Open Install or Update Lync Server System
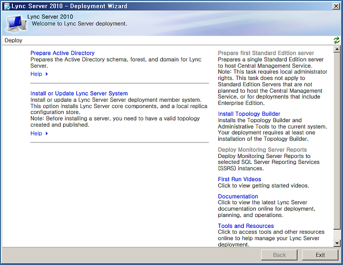The height and width of the screenshot is (265, 343). click(x=79, y=93)
